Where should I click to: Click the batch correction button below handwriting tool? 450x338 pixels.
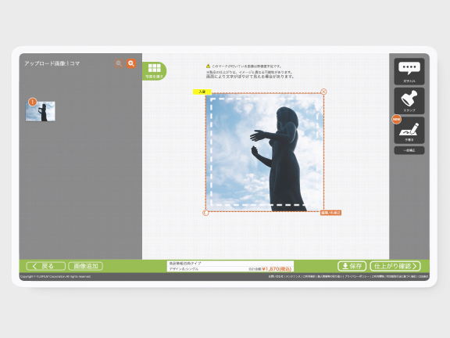click(409, 150)
